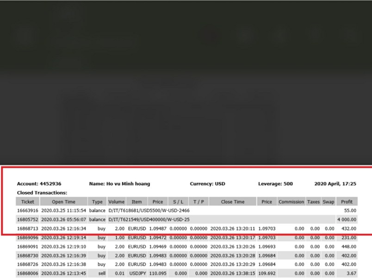This screenshot has height=278, width=372.
Task: Select ticket number 16868726
Action: point(27,264)
